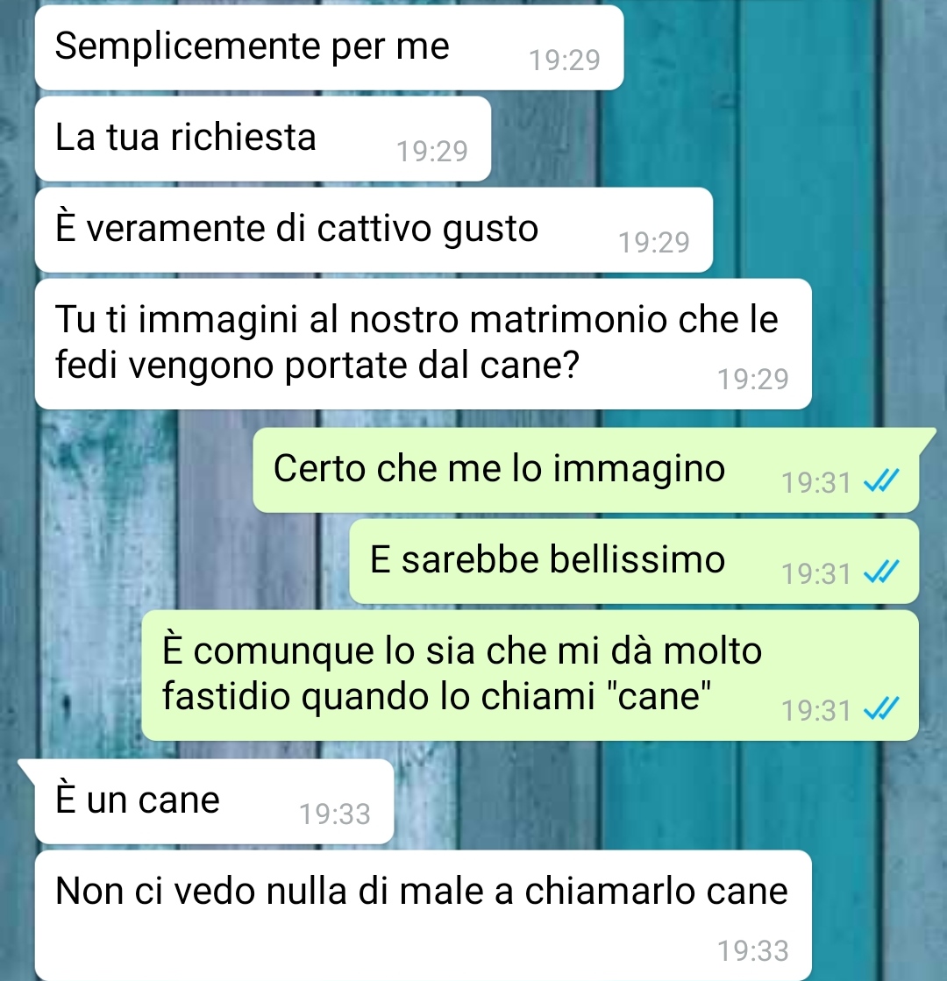The image size is (947, 981).
Task: Tap the message about "fedi vengono portate dal cane"
Action: pyautogui.click(x=424, y=345)
